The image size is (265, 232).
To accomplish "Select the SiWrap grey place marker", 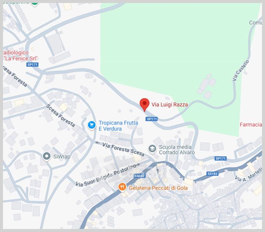I will 47,157.
